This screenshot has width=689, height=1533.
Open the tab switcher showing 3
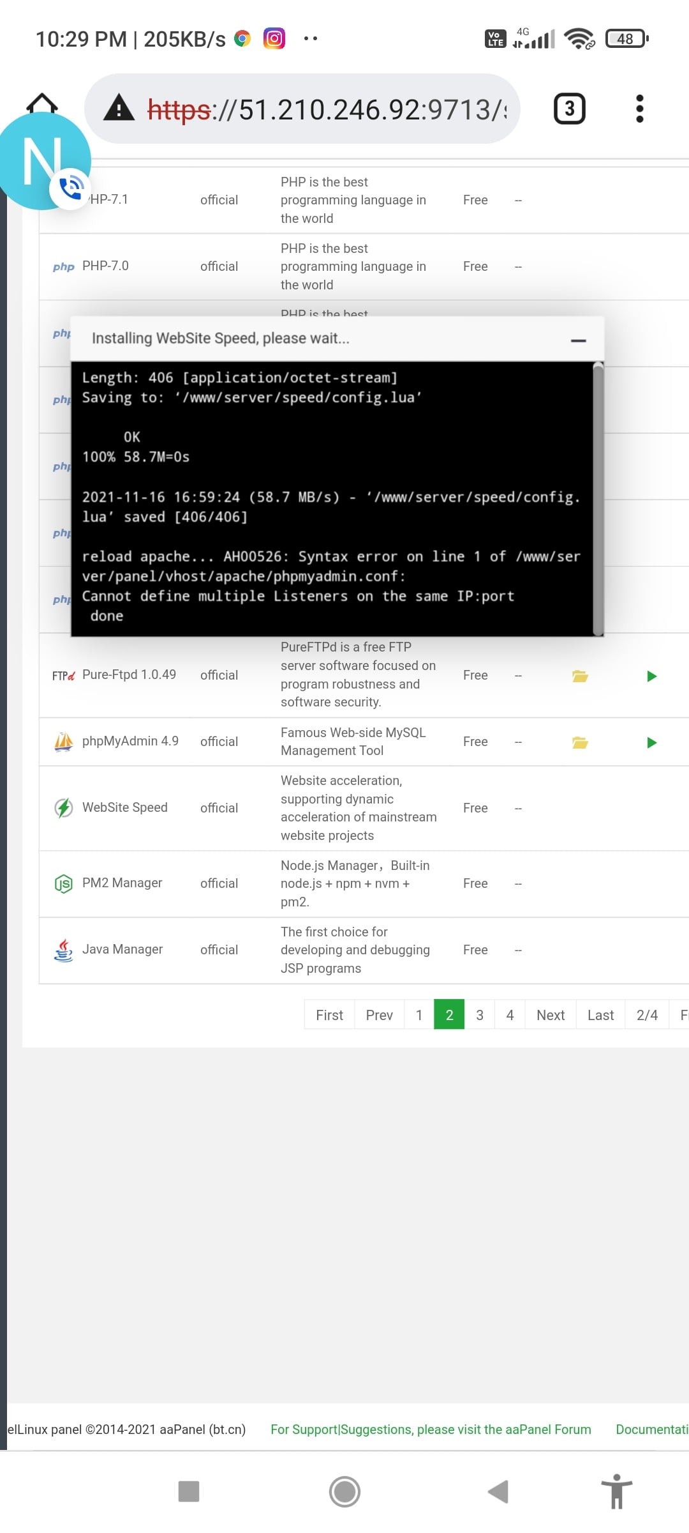click(569, 109)
